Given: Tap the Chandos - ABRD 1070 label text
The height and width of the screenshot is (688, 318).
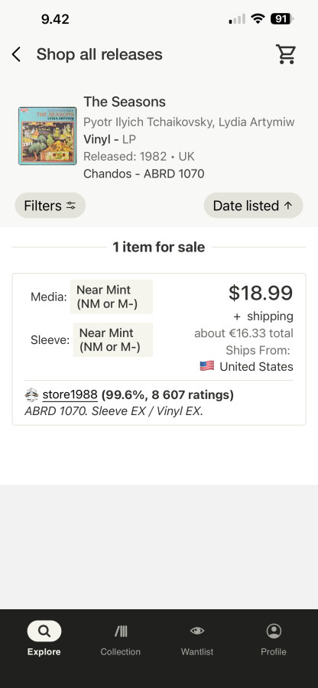Looking at the screenshot, I should [144, 174].
